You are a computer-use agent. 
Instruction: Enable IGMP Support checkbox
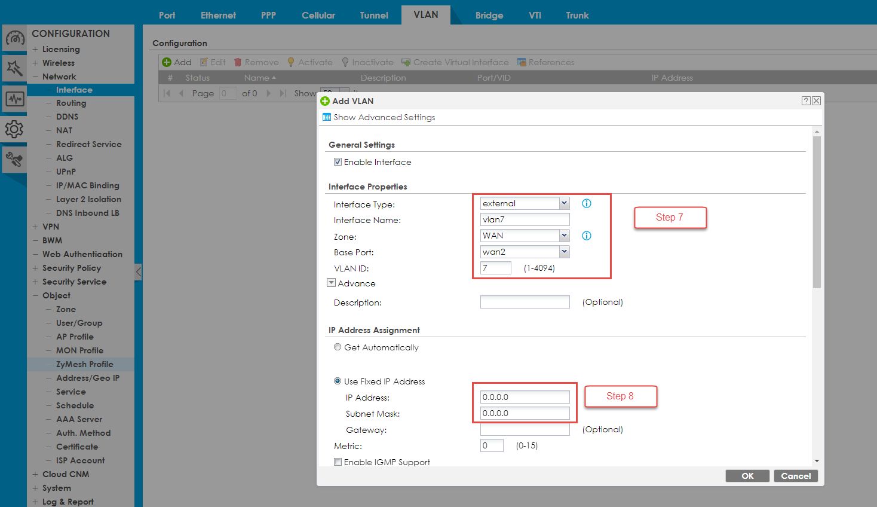point(338,462)
